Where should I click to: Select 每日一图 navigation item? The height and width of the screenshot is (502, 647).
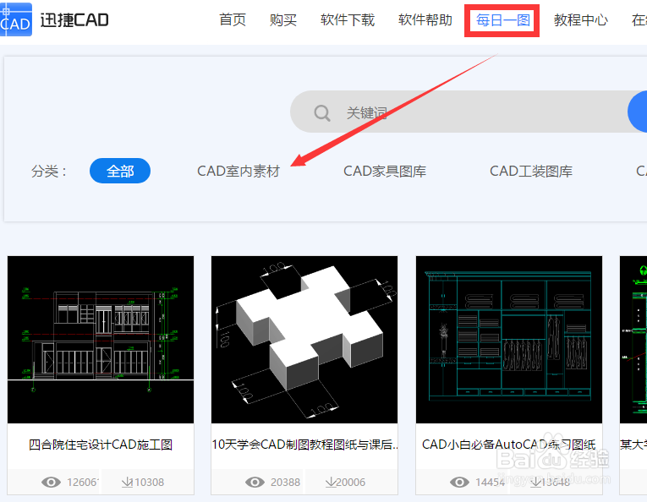tap(502, 19)
